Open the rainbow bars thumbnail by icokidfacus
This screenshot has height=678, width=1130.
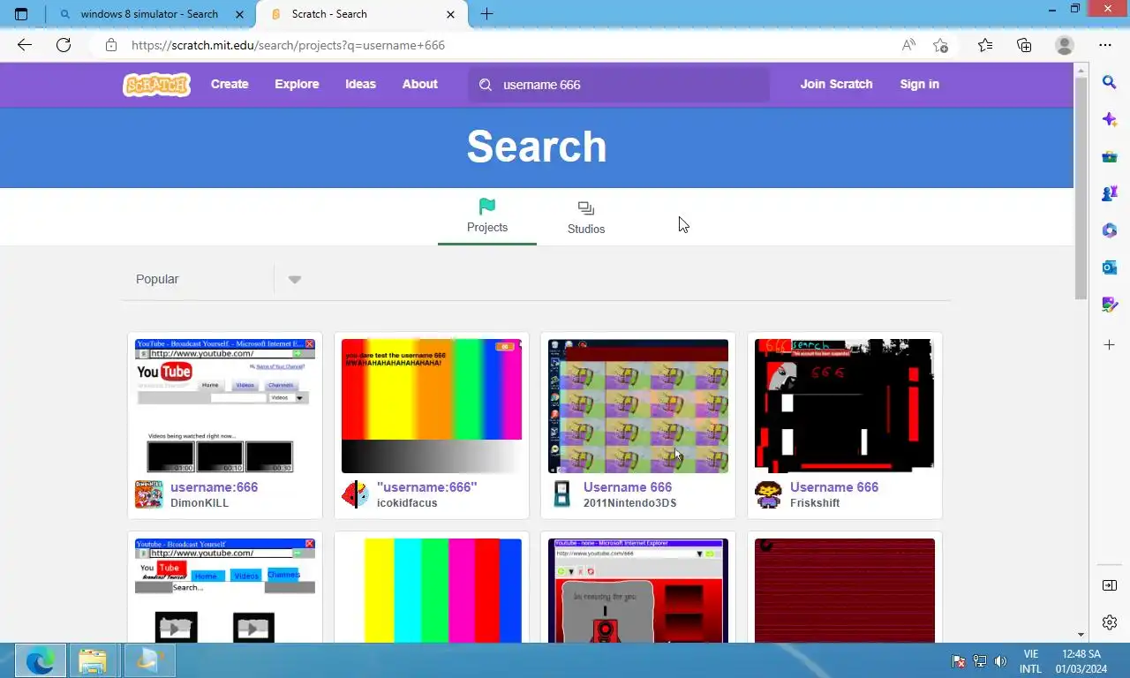tap(432, 406)
